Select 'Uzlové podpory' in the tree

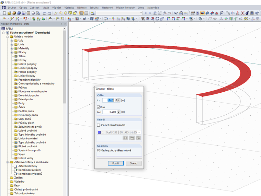click(x=27, y=64)
